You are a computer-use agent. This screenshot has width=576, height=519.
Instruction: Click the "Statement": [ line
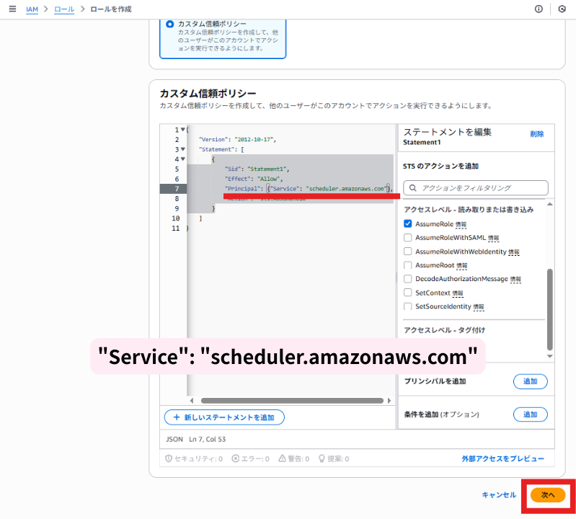[x=221, y=149]
